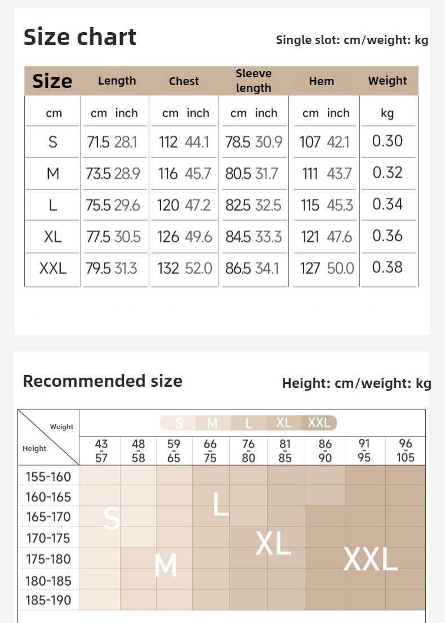Select the 0.30 kg weight cell

pyautogui.click(x=388, y=141)
